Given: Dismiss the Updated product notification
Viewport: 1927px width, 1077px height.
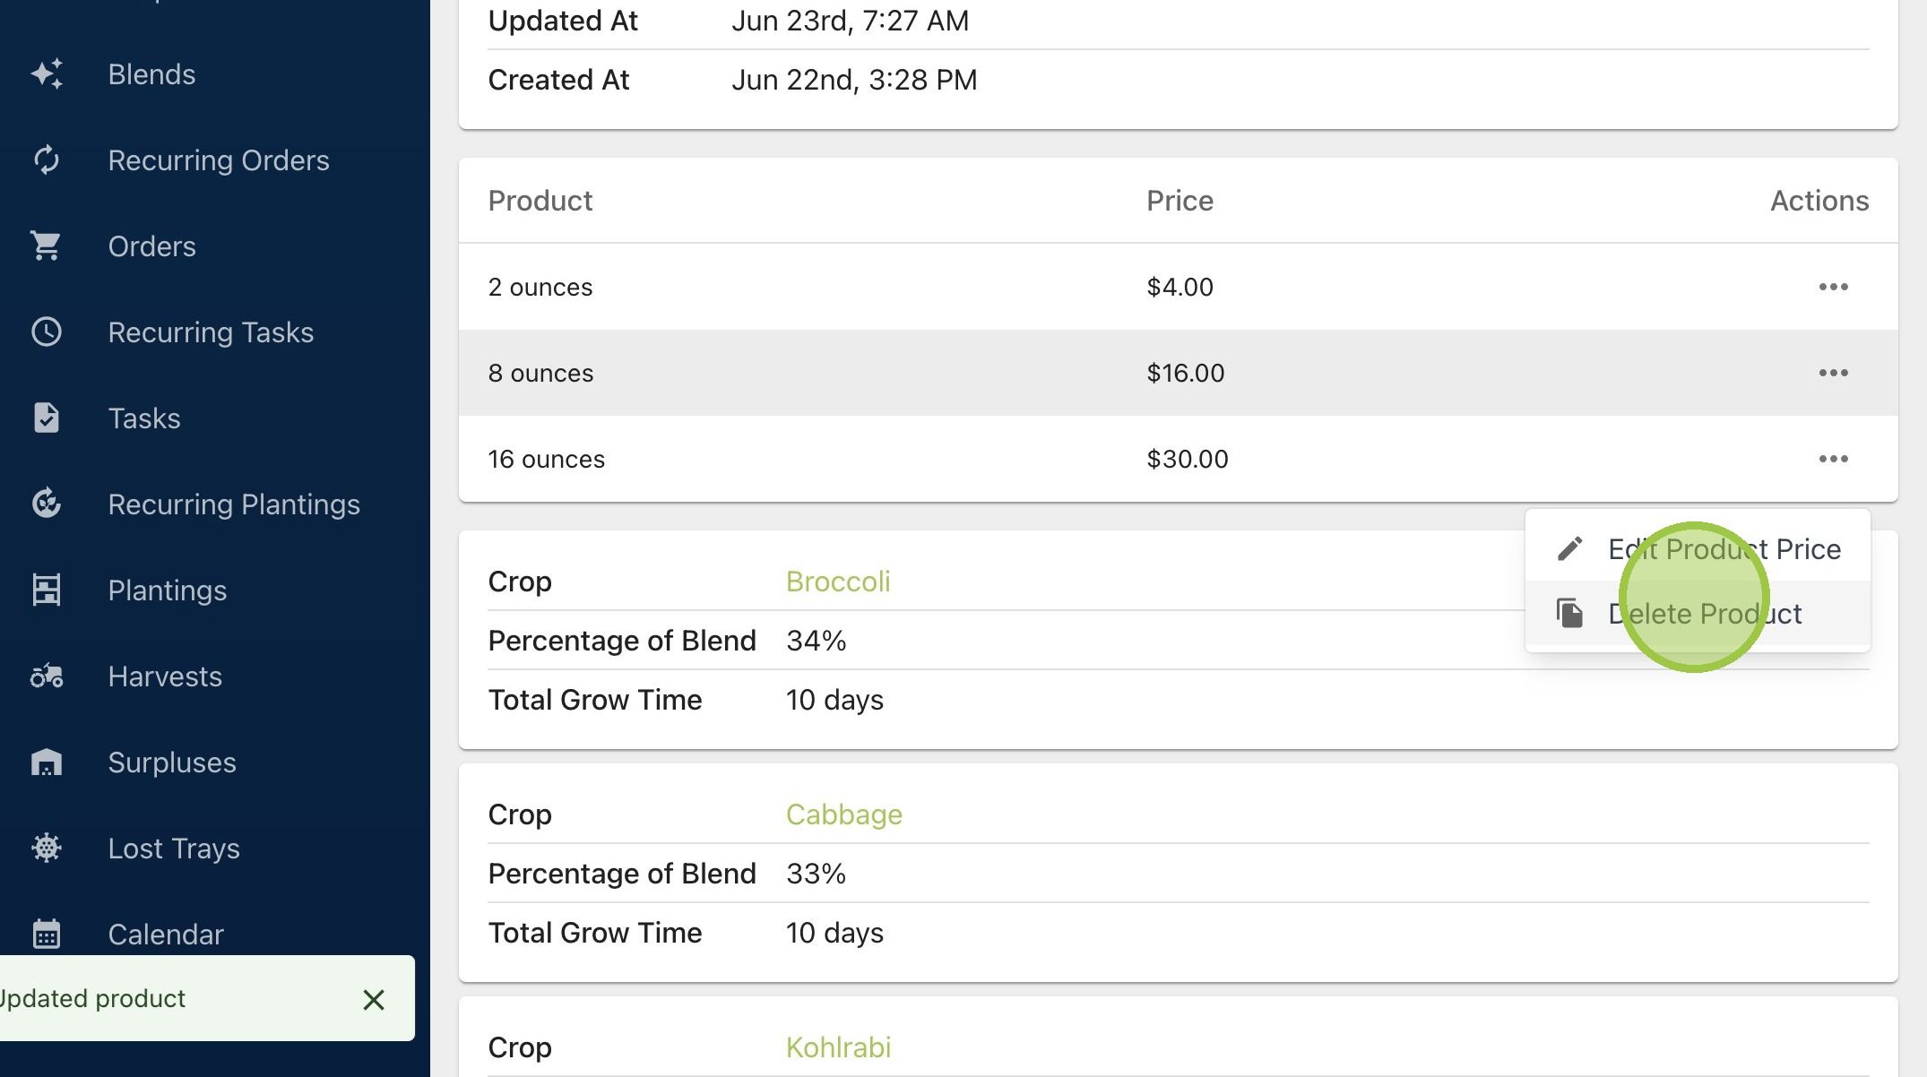Looking at the screenshot, I should (374, 1000).
